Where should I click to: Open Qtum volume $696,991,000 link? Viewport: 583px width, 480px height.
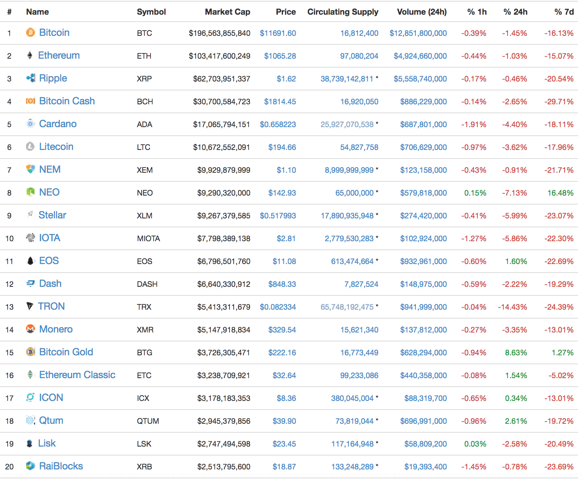(424, 421)
